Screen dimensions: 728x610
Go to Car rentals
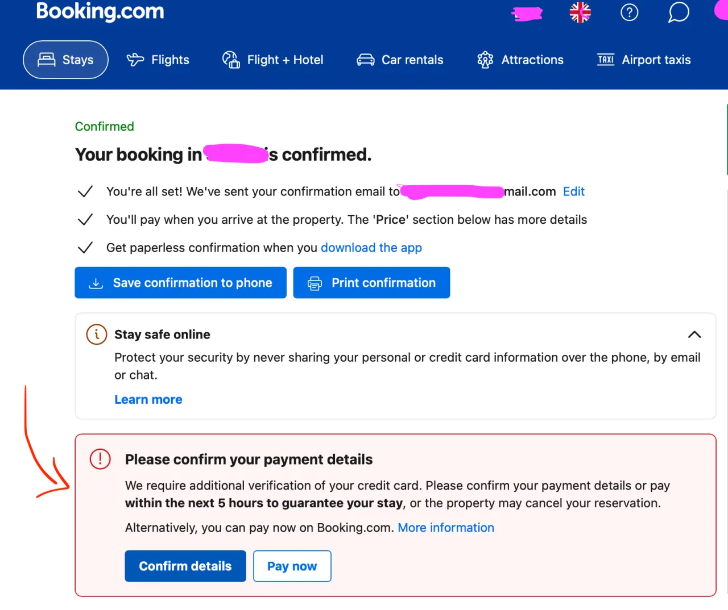point(400,60)
